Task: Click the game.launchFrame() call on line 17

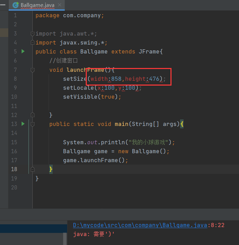Action: [95, 160]
